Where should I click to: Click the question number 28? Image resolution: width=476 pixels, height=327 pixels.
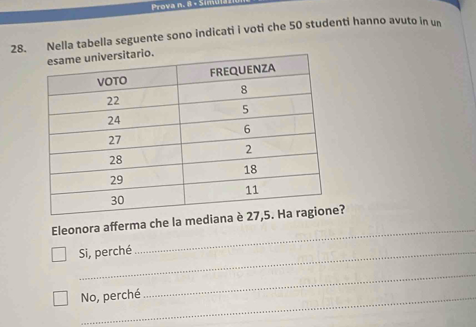18,49
